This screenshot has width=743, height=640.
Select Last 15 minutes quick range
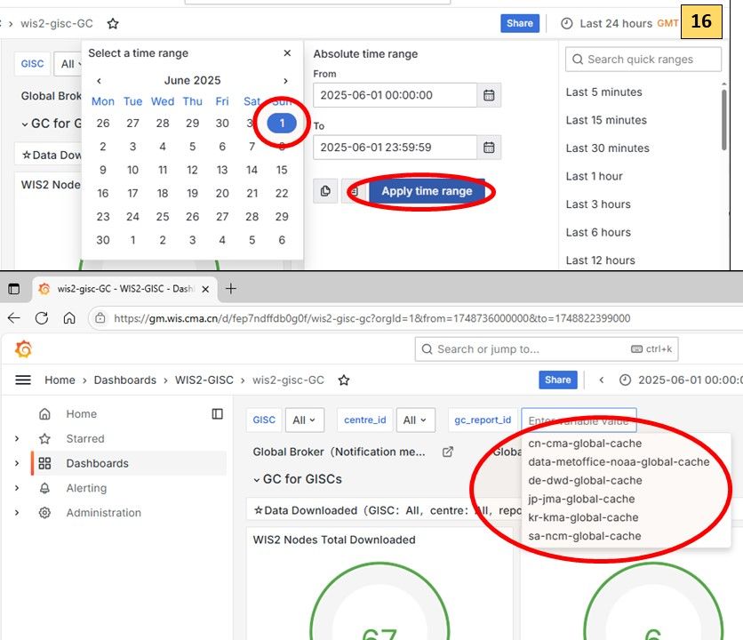(x=606, y=120)
